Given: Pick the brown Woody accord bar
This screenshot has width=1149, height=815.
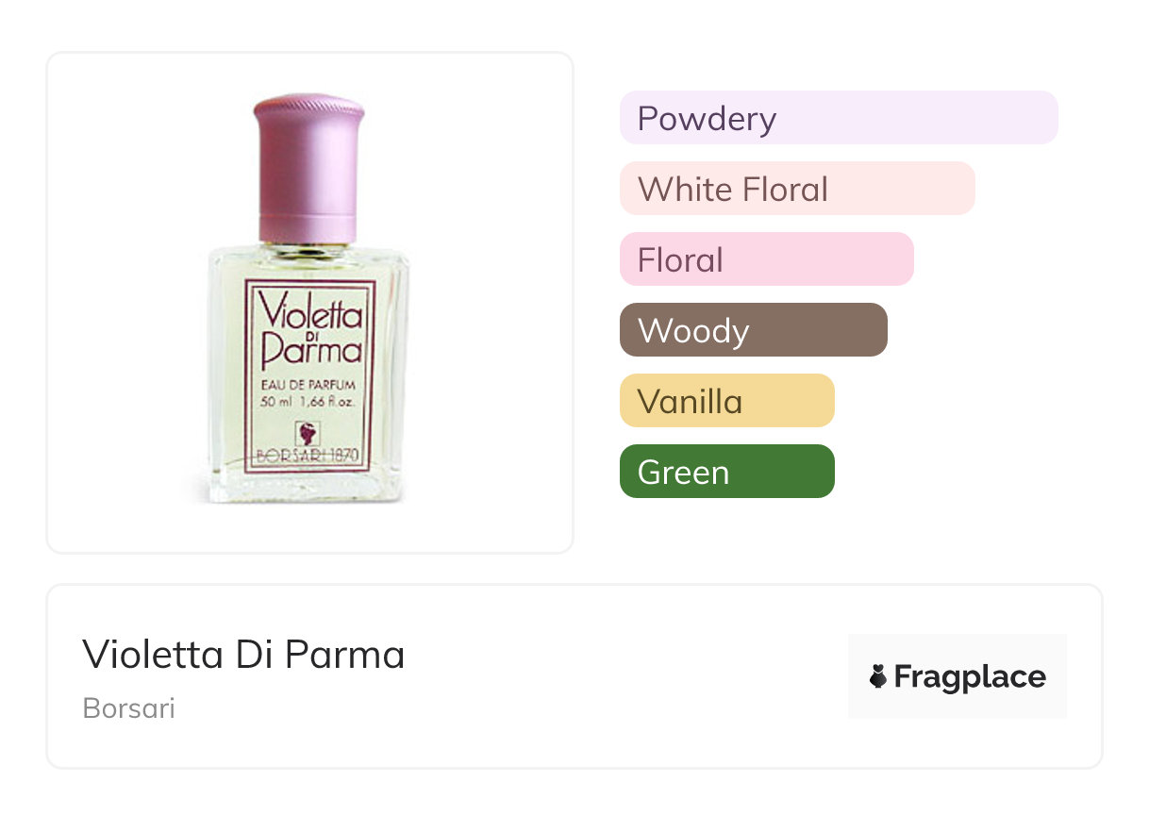Looking at the screenshot, I should pyautogui.click(x=753, y=330).
